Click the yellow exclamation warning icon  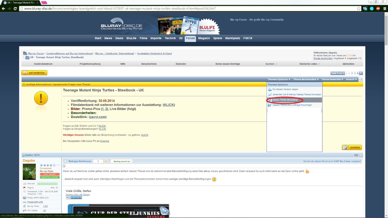point(41,98)
